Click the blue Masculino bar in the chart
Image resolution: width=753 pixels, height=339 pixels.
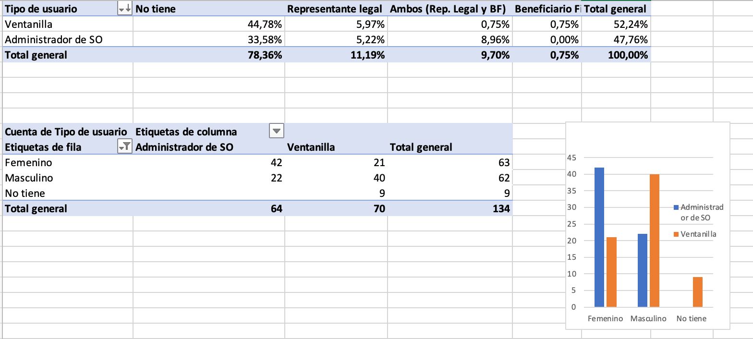pos(643,270)
